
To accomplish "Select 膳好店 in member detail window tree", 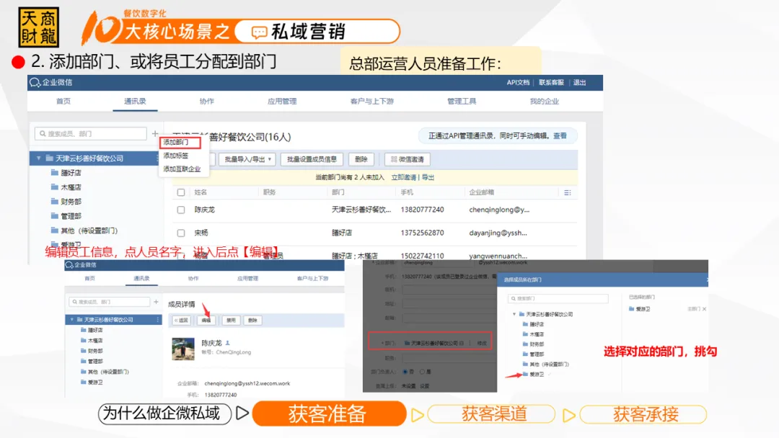I will 95,331.
